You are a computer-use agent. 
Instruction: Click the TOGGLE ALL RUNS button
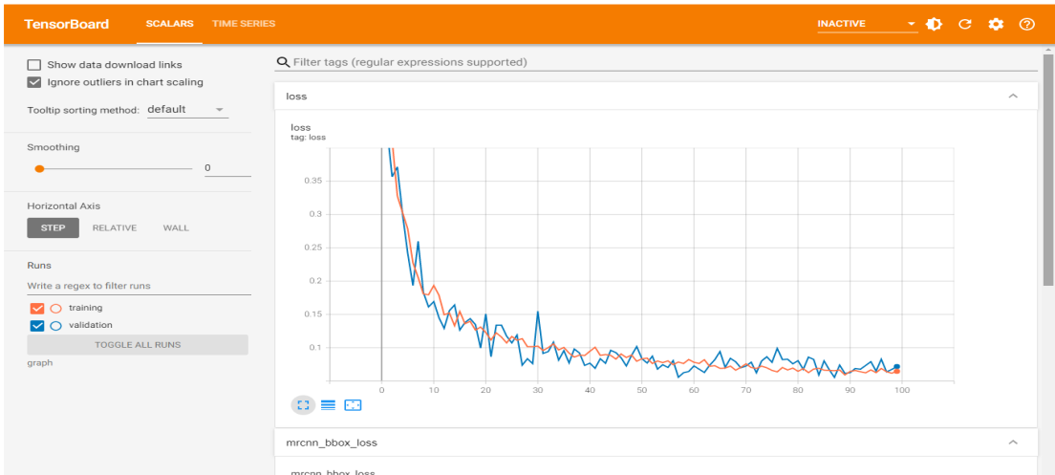point(138,344)
